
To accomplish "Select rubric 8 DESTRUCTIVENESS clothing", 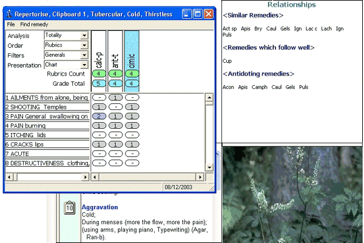I will (47, 163).
